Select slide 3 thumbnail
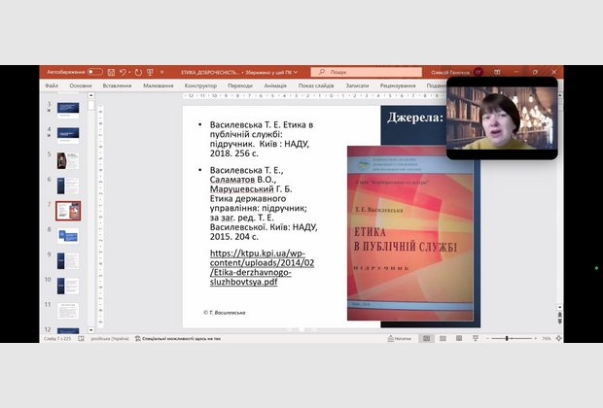This screenshot has width=603, height=408. point(68,110)
